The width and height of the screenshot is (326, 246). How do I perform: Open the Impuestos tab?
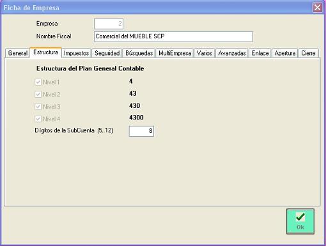[76, 53]
